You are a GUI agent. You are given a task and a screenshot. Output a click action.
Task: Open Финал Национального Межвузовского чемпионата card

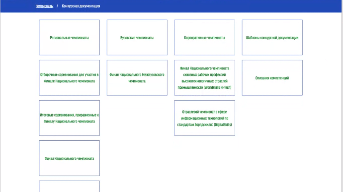(x=137, y=78)
